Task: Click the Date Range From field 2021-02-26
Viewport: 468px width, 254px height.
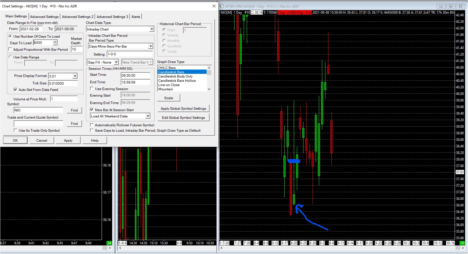Action: 31,29
